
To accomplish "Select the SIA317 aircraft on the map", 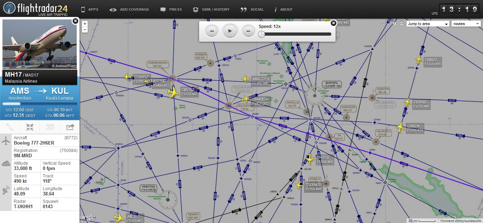I will pos(173,93).
